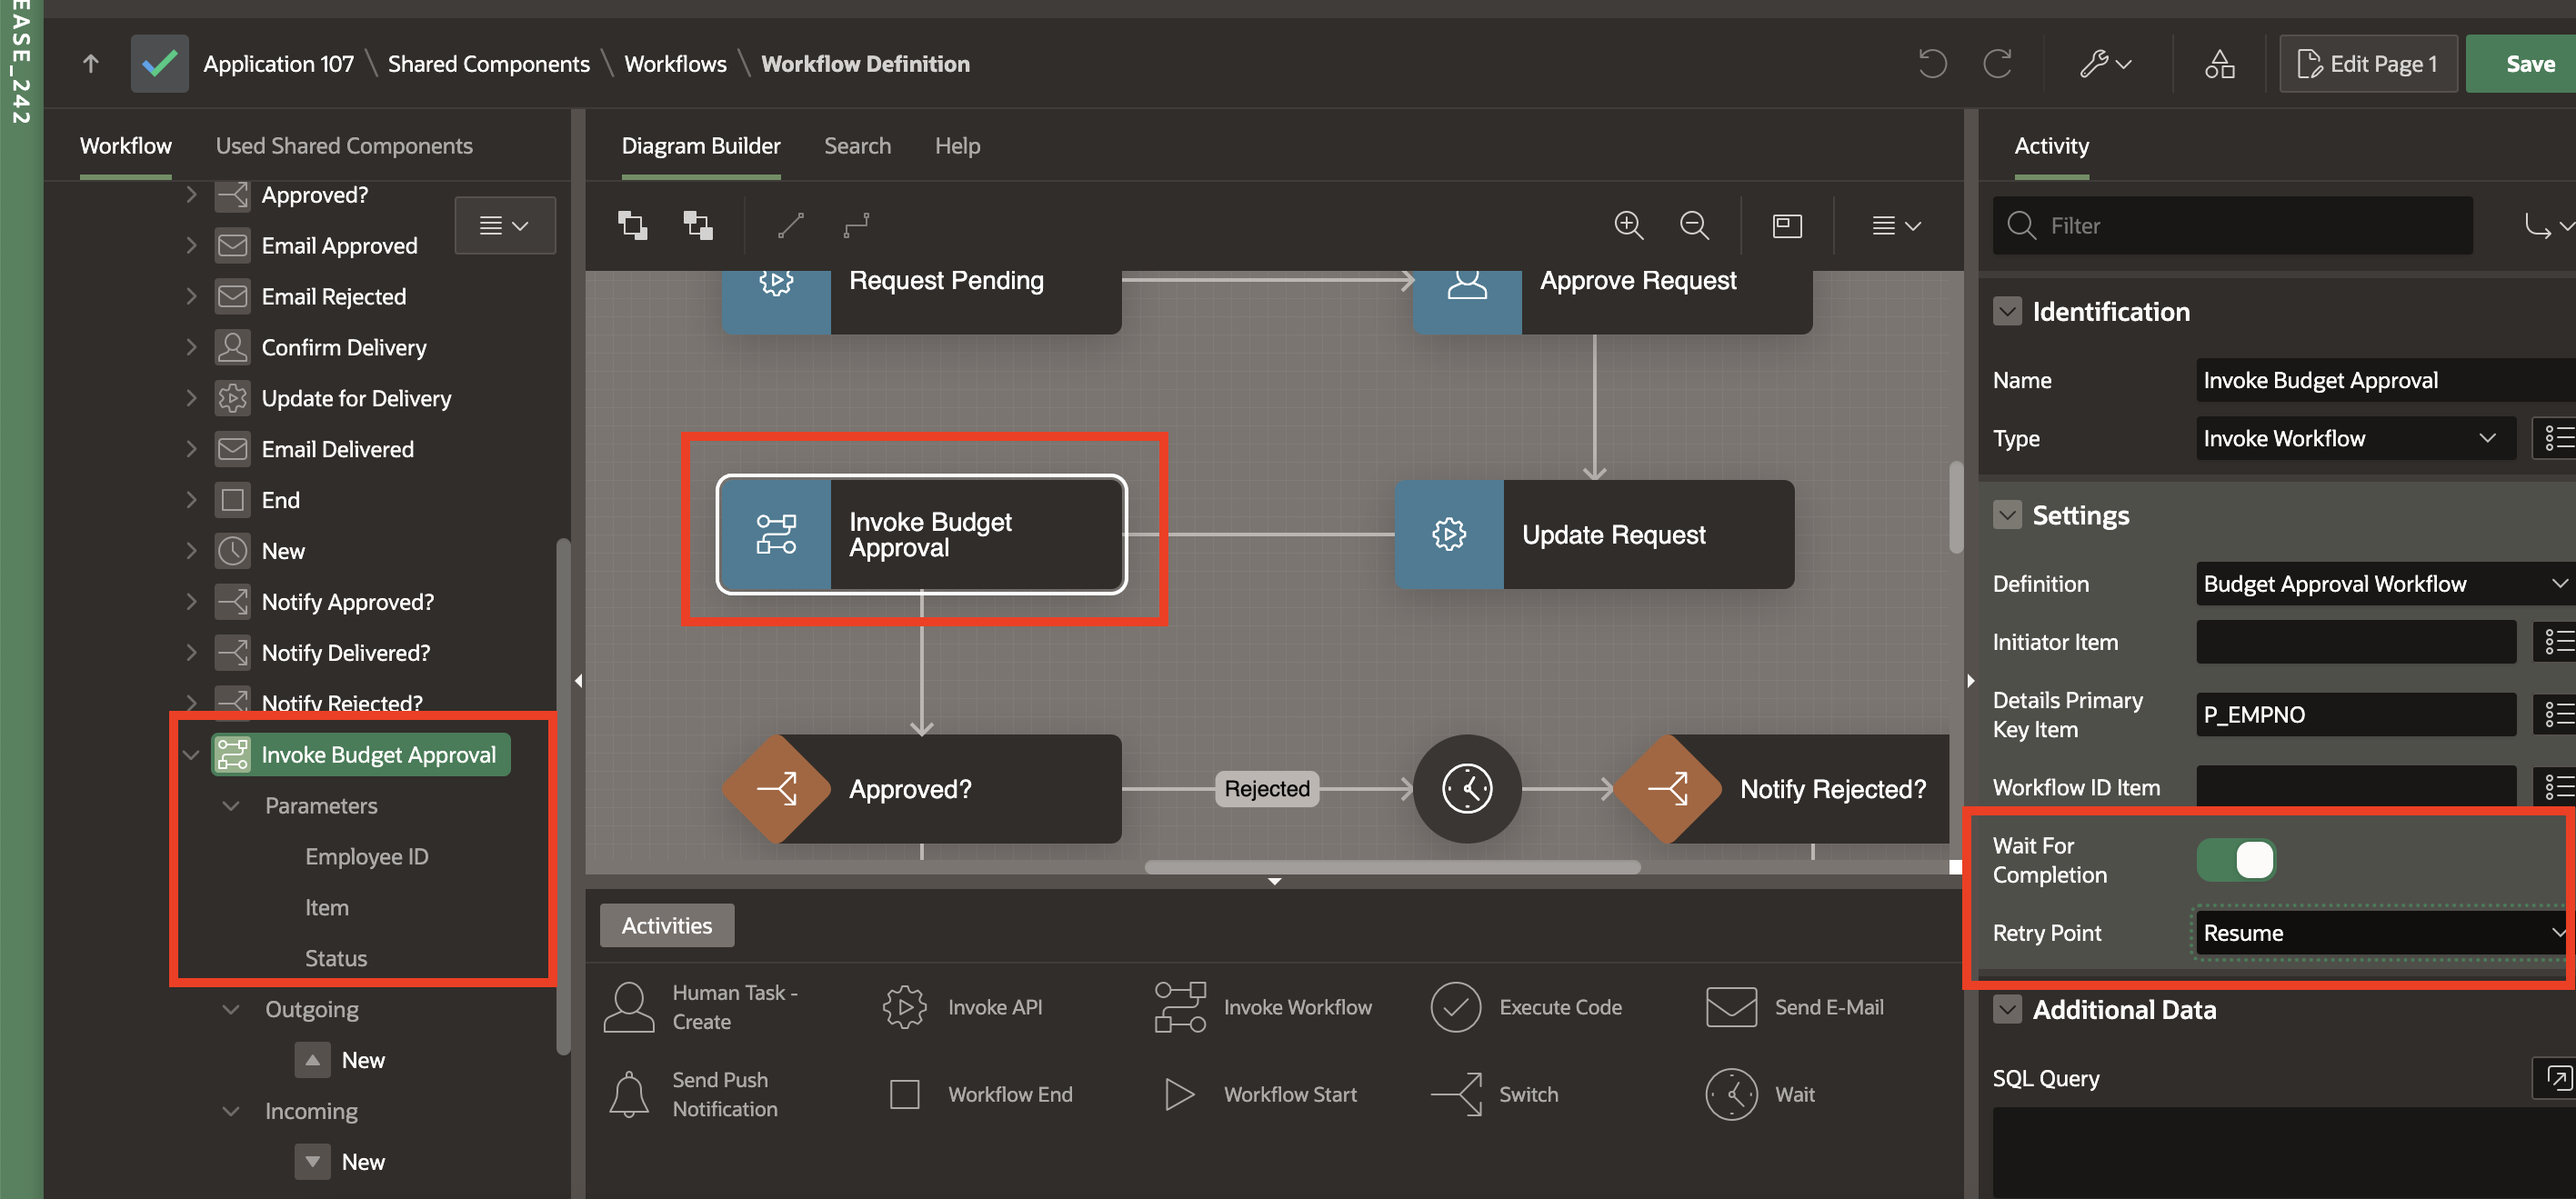This screenshot has width=2576, height=1199.
Task: Click the zoom in magnifier icon
Action: pos(1628,225)
